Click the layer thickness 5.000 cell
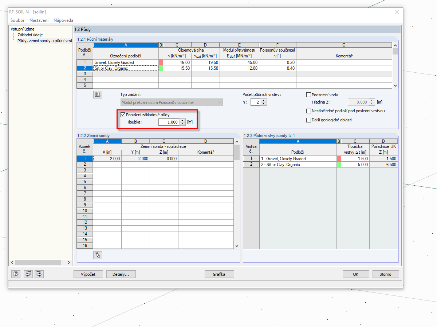 [355, 165]
